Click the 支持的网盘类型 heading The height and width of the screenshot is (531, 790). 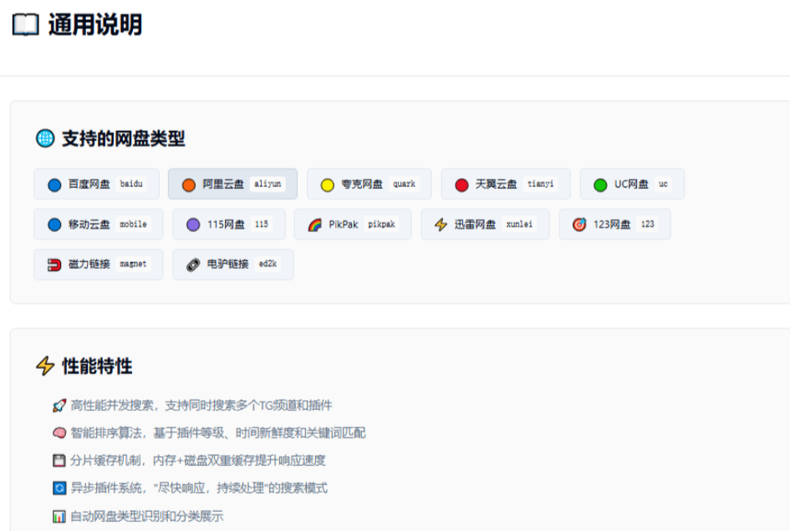tap(124, 139)
